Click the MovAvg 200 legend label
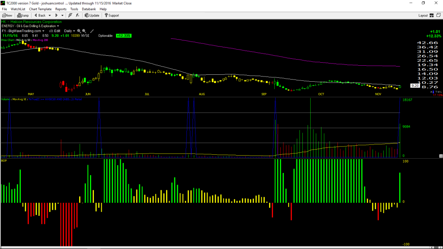Viewport: 443px width, 249px height. point(40,40)
